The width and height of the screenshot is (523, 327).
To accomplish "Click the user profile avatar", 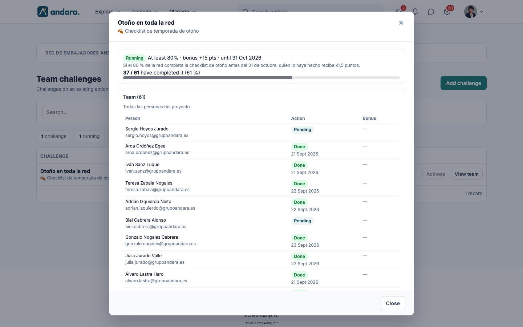I will coord(471,12).
